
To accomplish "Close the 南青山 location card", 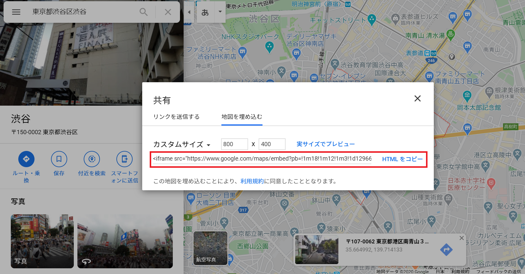I will point(462,238).
